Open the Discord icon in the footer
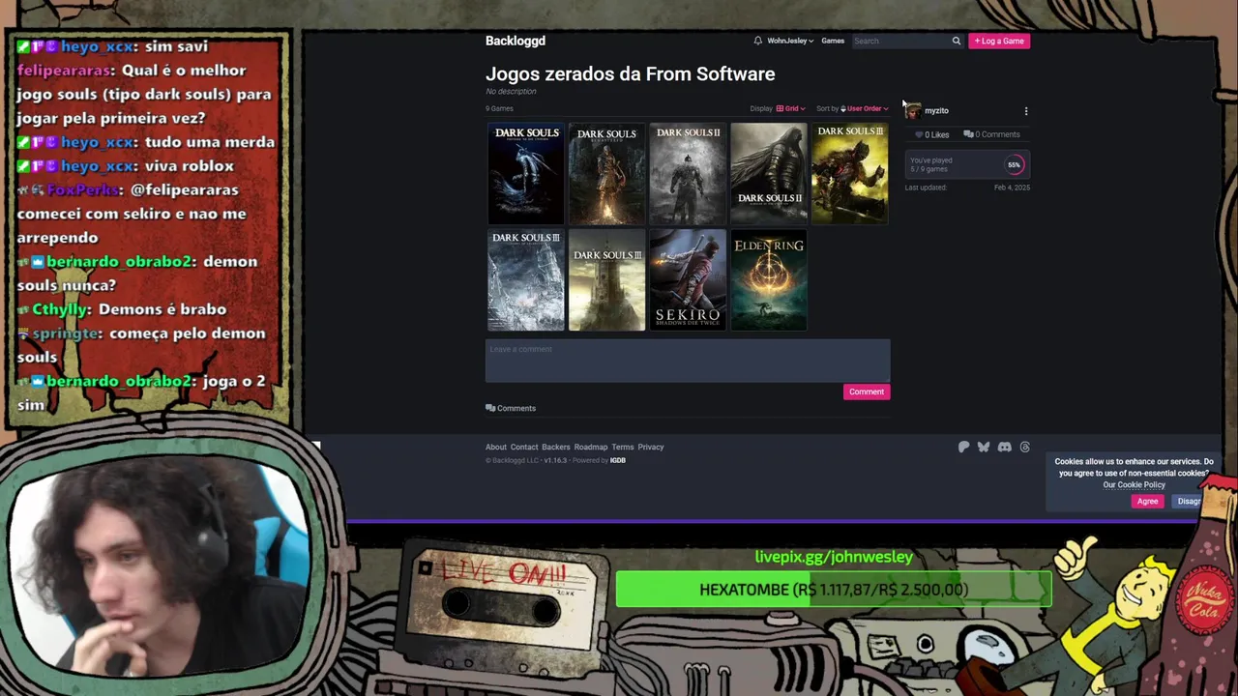The image size is (1238, 696). pyautogui.click(x=1005, y=447)
